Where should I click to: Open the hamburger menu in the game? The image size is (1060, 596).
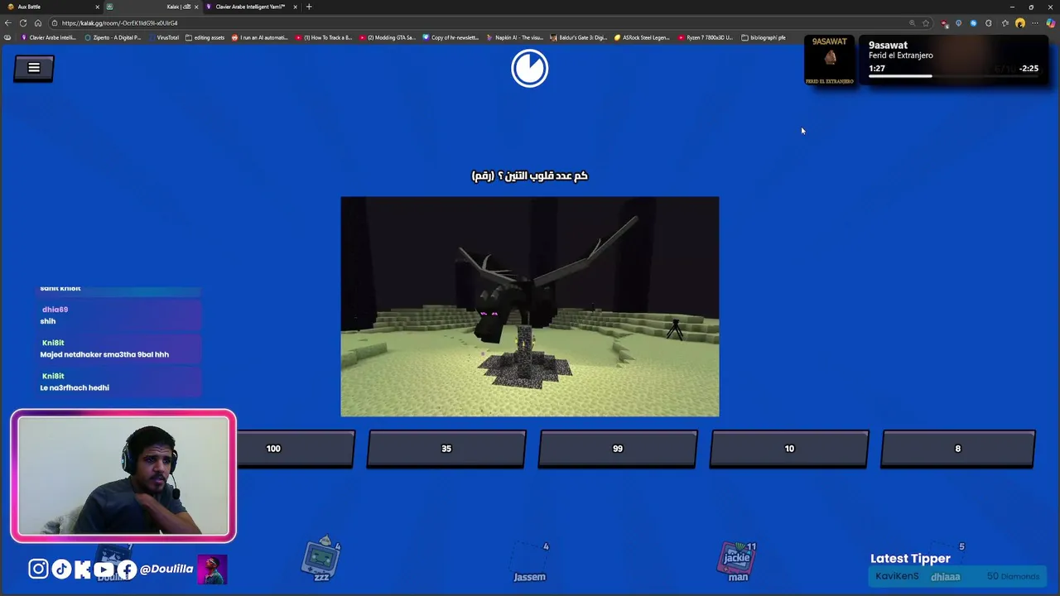[x=34, y=68]
